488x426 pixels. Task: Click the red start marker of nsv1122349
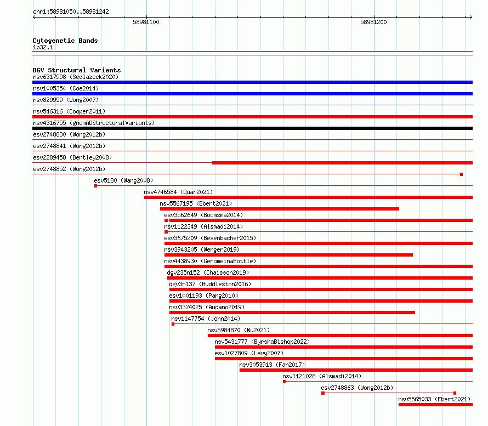pyautogui.click(x=166, y=232)
